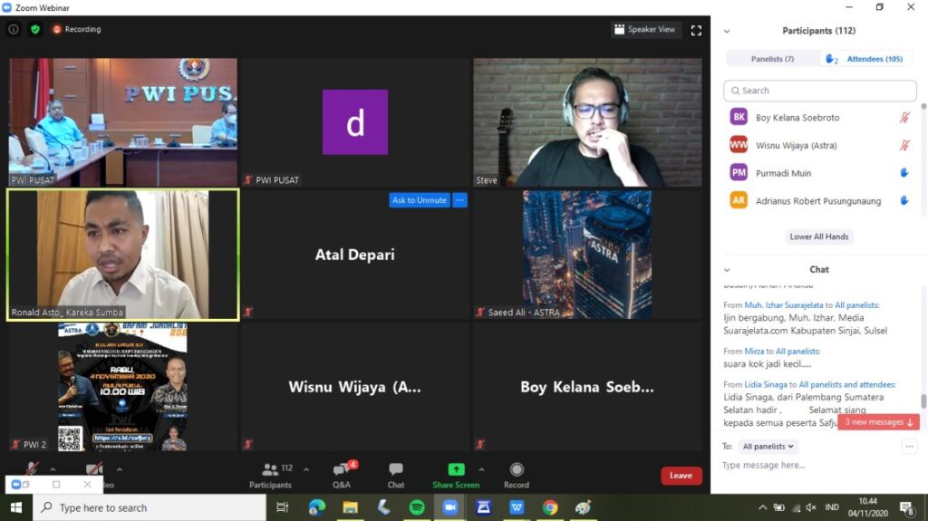Image resolution: width=928 pixels, height=521 pixels.
Task: Open the Participants panel button
Action: [270, 476]
